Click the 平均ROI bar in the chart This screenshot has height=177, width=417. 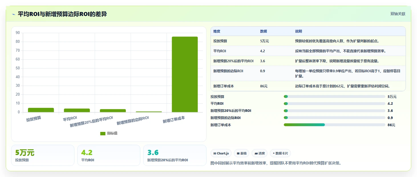pyautogui.click(x=77, y=110)
